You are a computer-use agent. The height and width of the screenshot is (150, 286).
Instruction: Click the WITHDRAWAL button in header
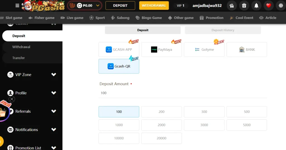pos(154,6)
